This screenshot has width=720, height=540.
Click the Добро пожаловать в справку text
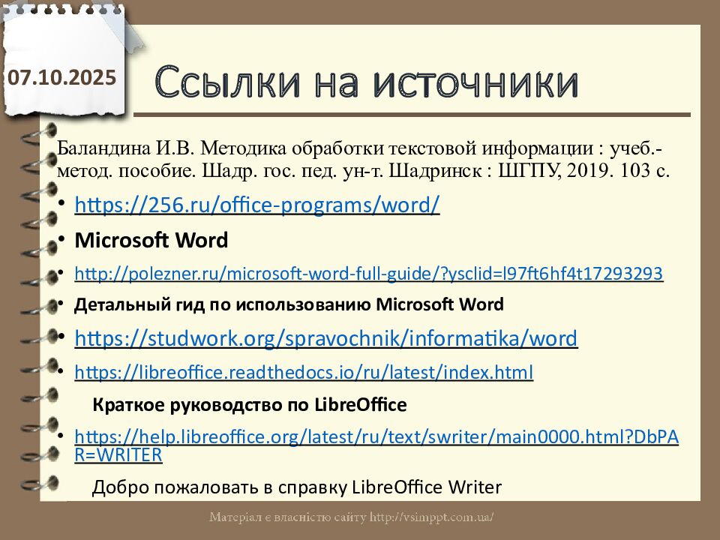pos(296,487)
